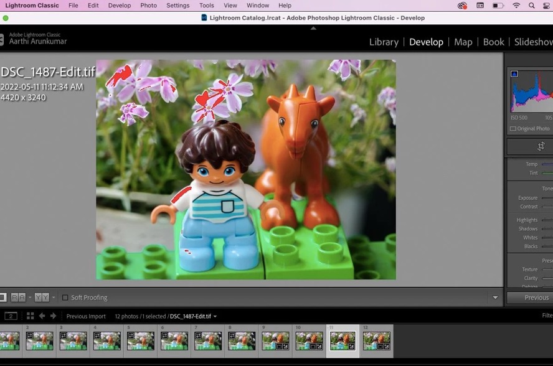Switch to the Library module
Screen dimensions: 553x366
coord(384,42)
